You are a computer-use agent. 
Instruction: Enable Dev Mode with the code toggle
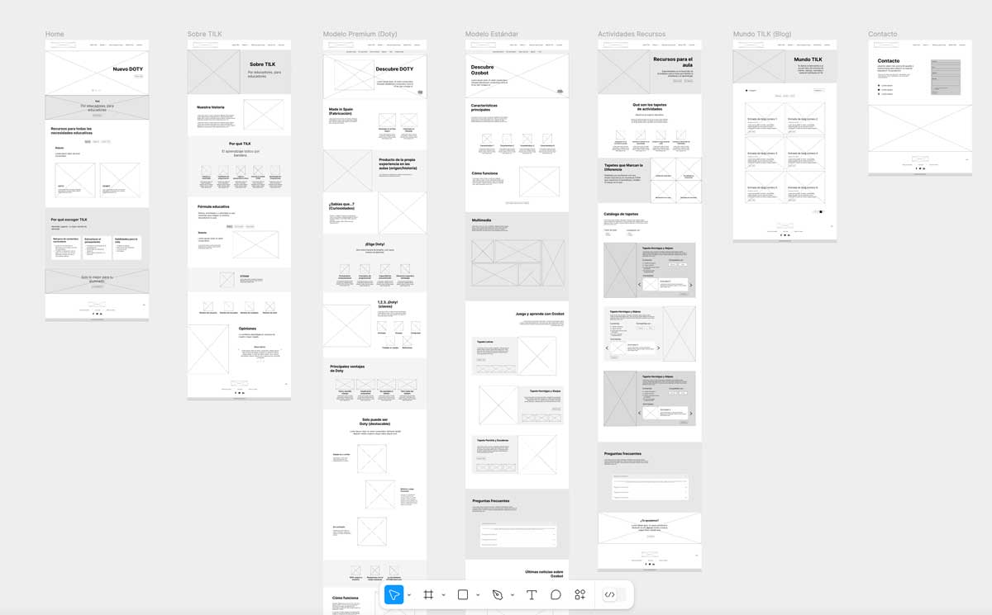click(x=610, y=594)
